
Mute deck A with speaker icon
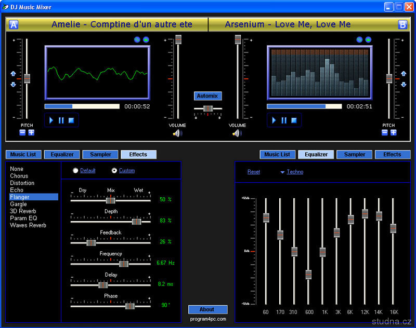(177, 133)
